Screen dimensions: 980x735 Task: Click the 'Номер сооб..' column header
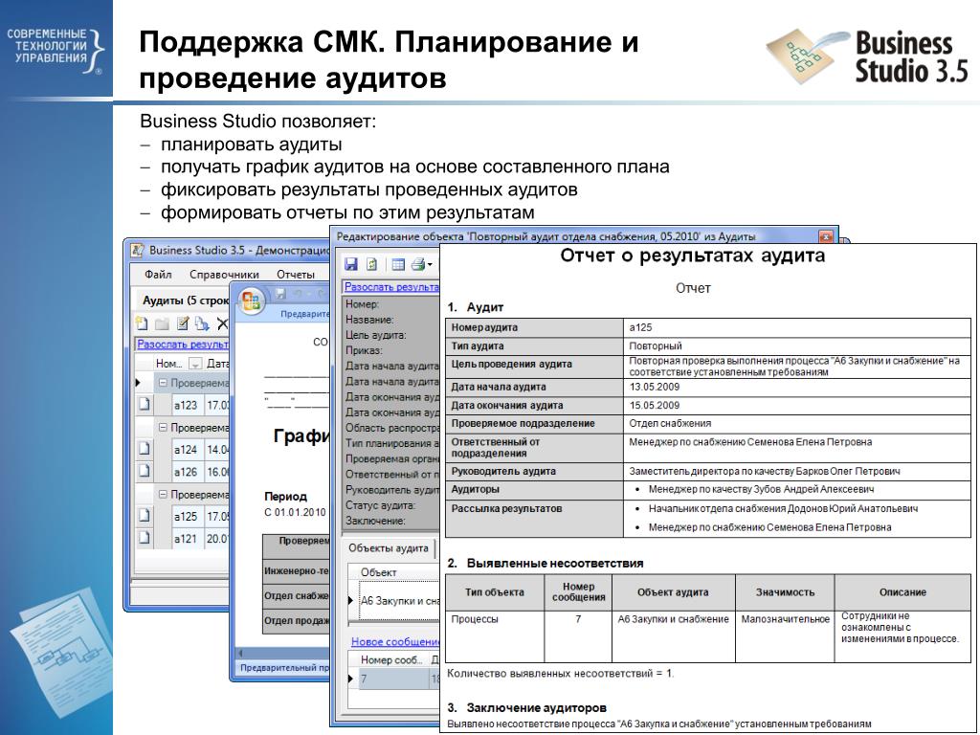[x=391, y=659]
